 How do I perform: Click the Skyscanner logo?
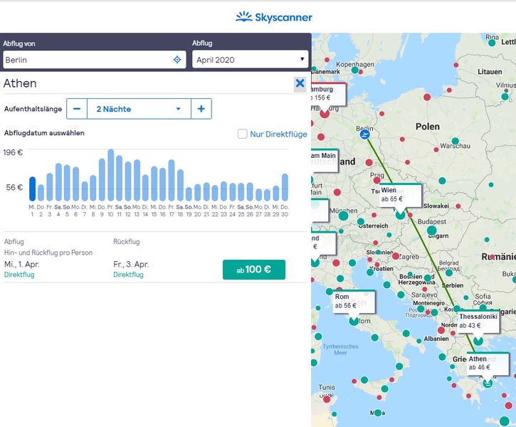274,17
